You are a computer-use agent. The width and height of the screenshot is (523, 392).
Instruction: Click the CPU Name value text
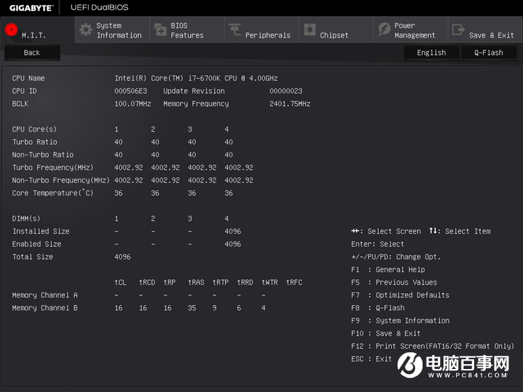(196, 78)
